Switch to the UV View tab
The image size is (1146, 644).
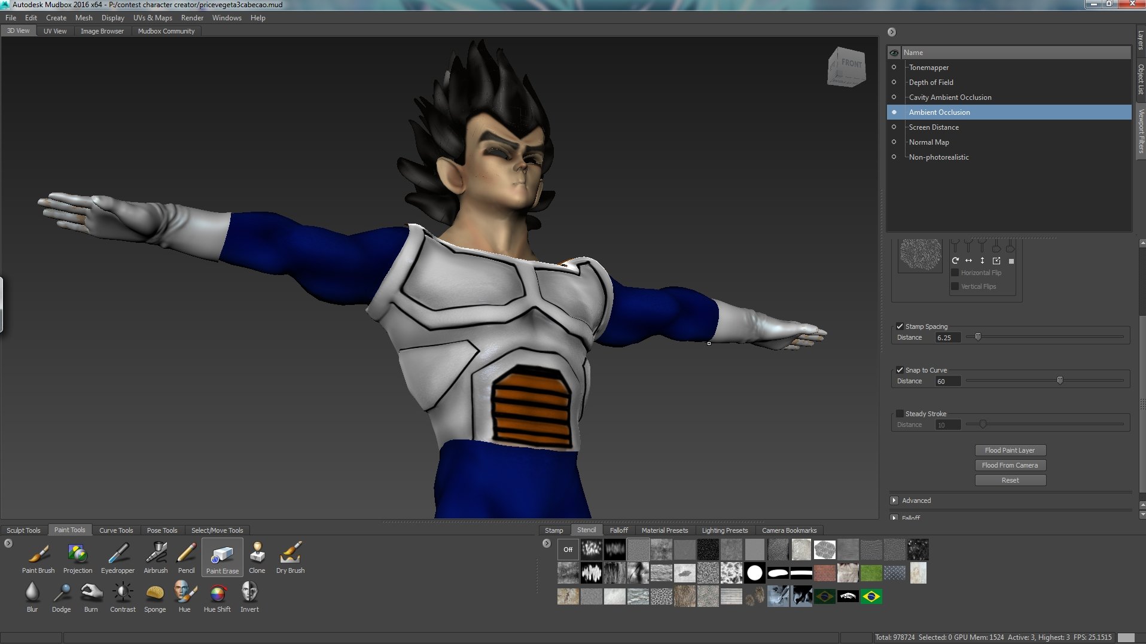(x=55, y=31)
